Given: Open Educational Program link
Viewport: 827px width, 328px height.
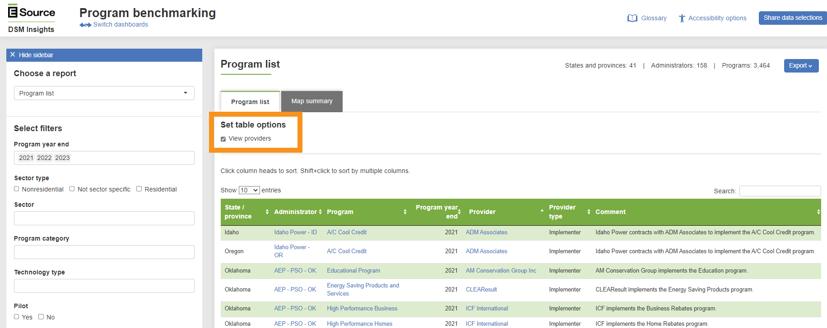Looking at the screenshot, I should [x=353, y=271].
